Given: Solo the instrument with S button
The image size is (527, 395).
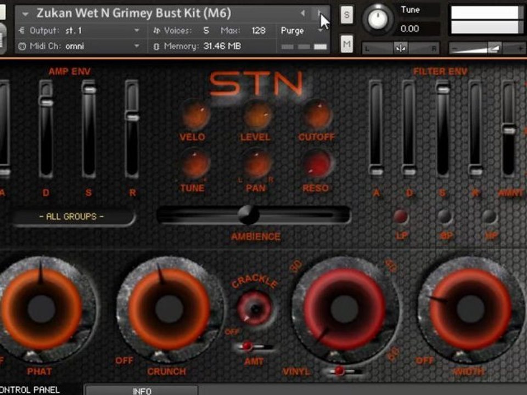Looking at the screenshot, I should pyautogui.click(x=346, y=15).
